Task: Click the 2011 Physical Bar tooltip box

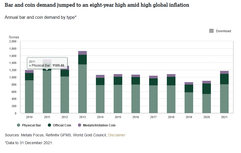Action: (47, 64)
